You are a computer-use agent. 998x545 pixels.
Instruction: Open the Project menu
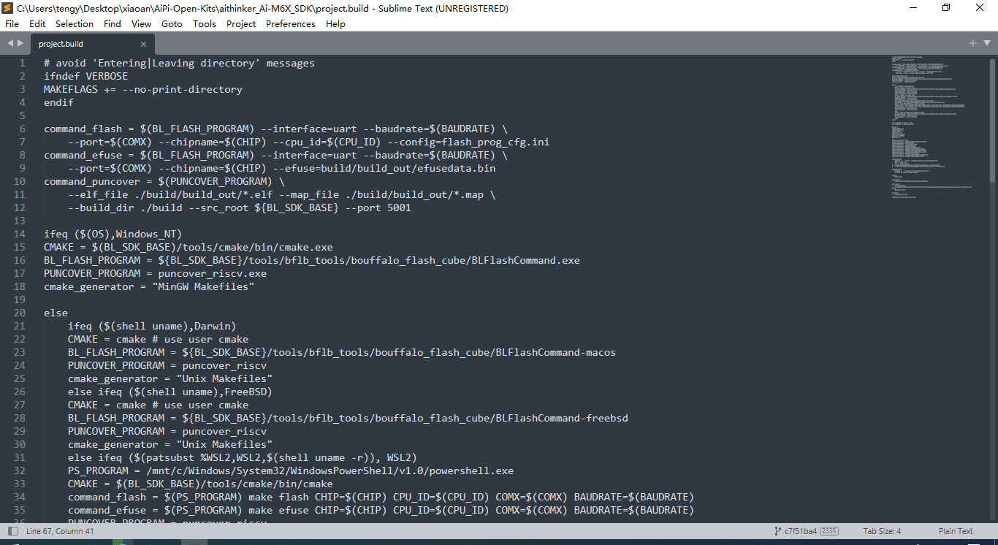tap(241, 23)
